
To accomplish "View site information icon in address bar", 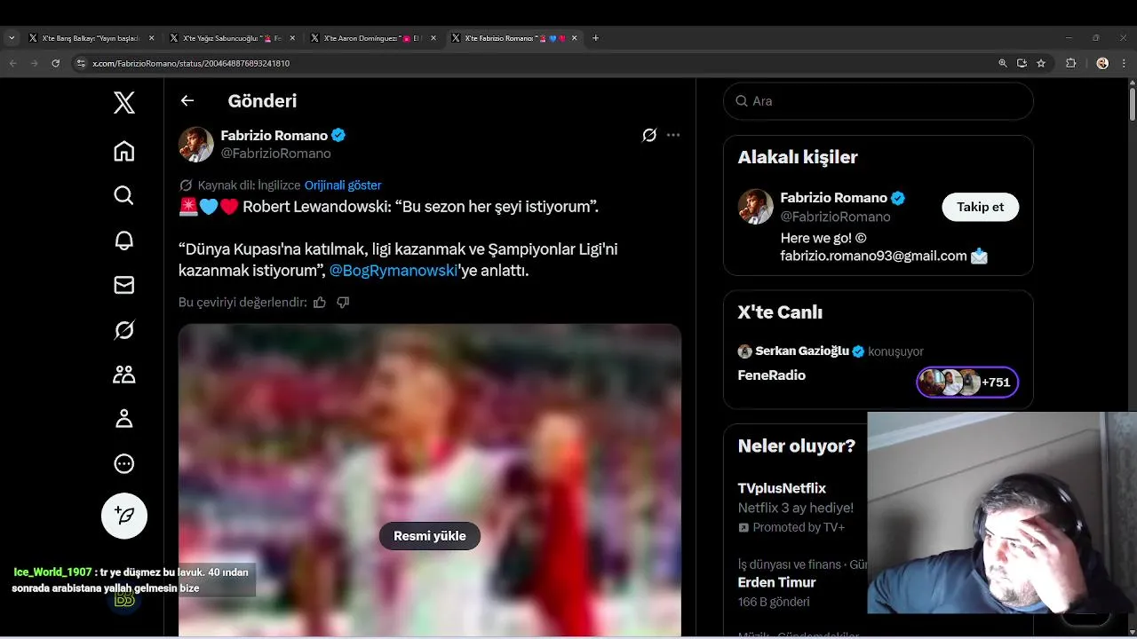I will (x=81, y=63).
